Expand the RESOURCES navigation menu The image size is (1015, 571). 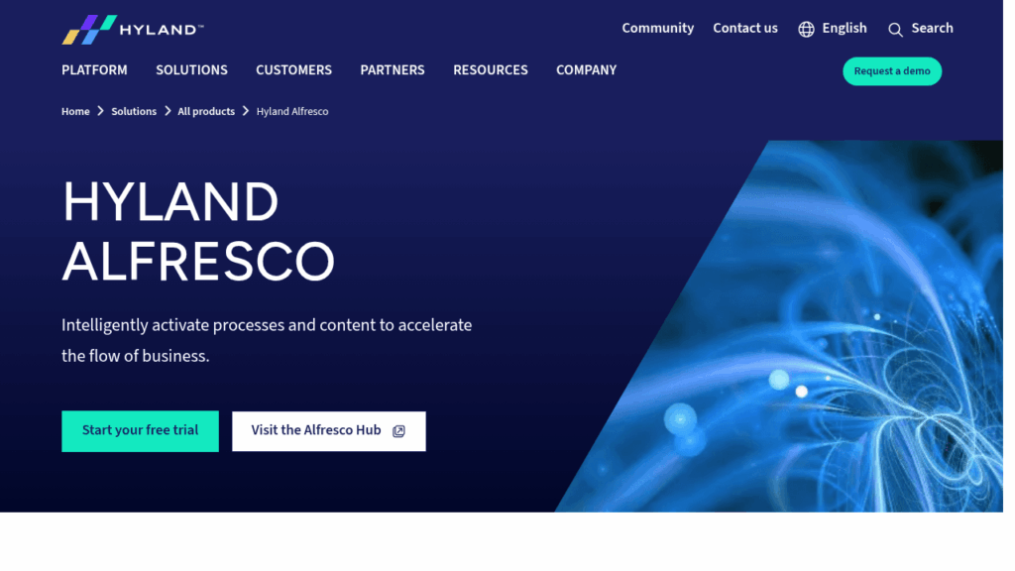(491, 70)
